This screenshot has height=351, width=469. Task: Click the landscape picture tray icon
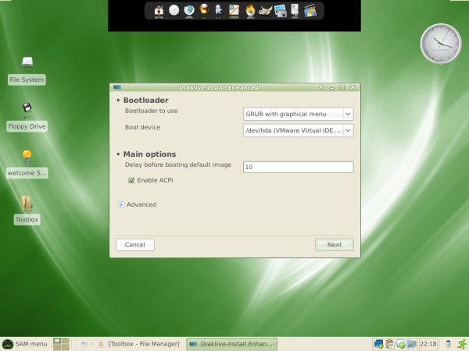(412, 344)
